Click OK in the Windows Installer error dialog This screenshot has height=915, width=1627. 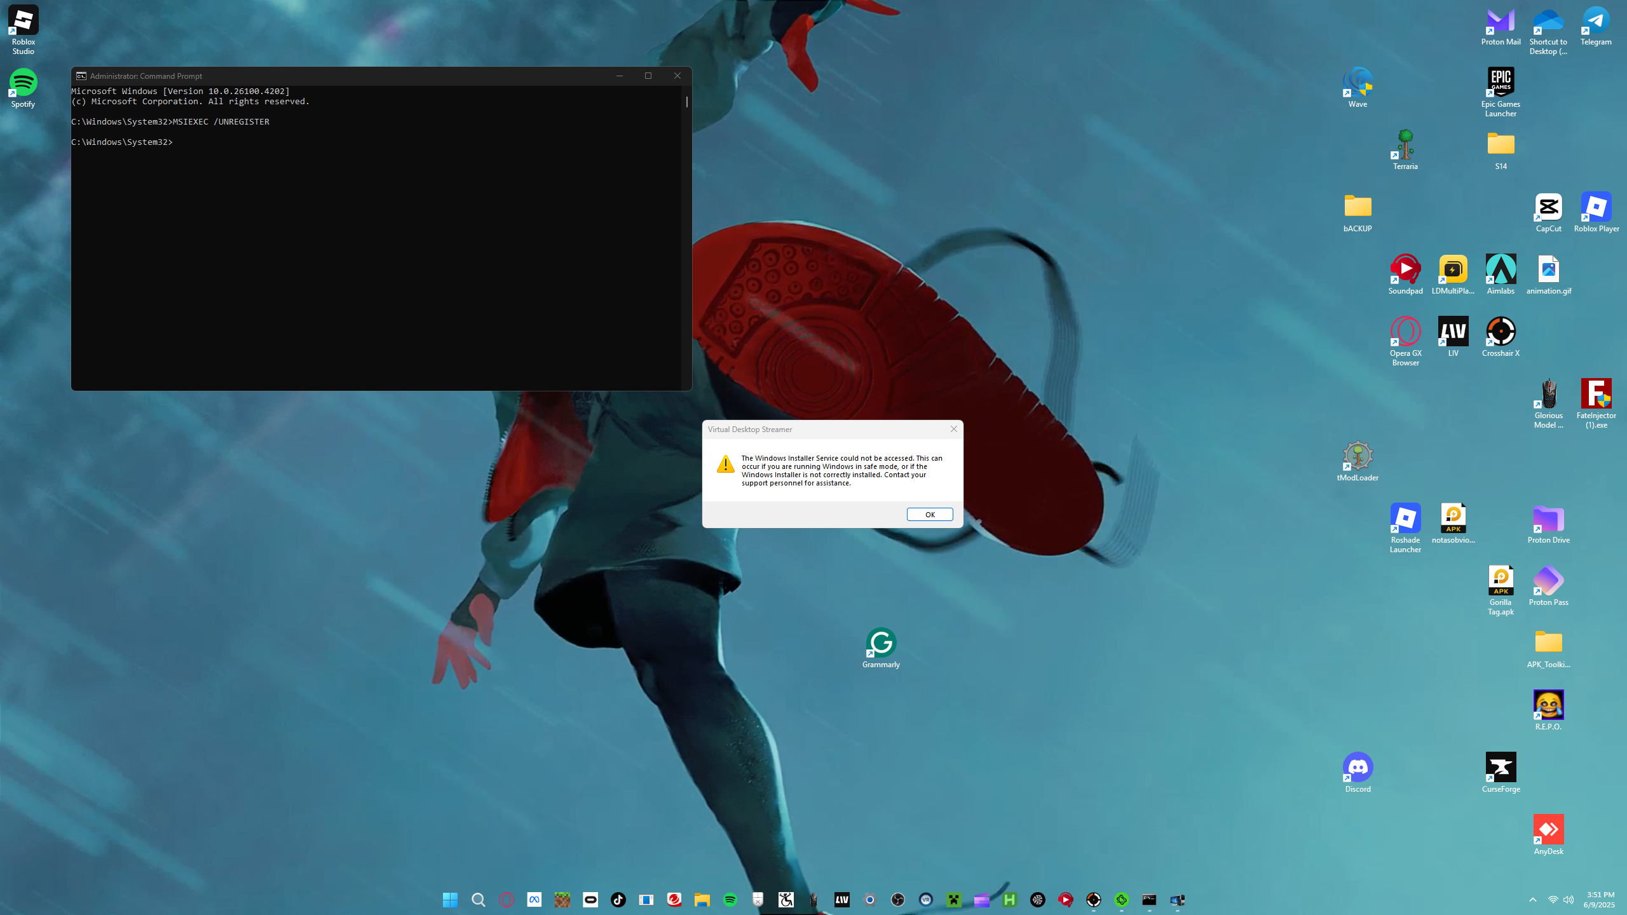click(x=929, y=514)
